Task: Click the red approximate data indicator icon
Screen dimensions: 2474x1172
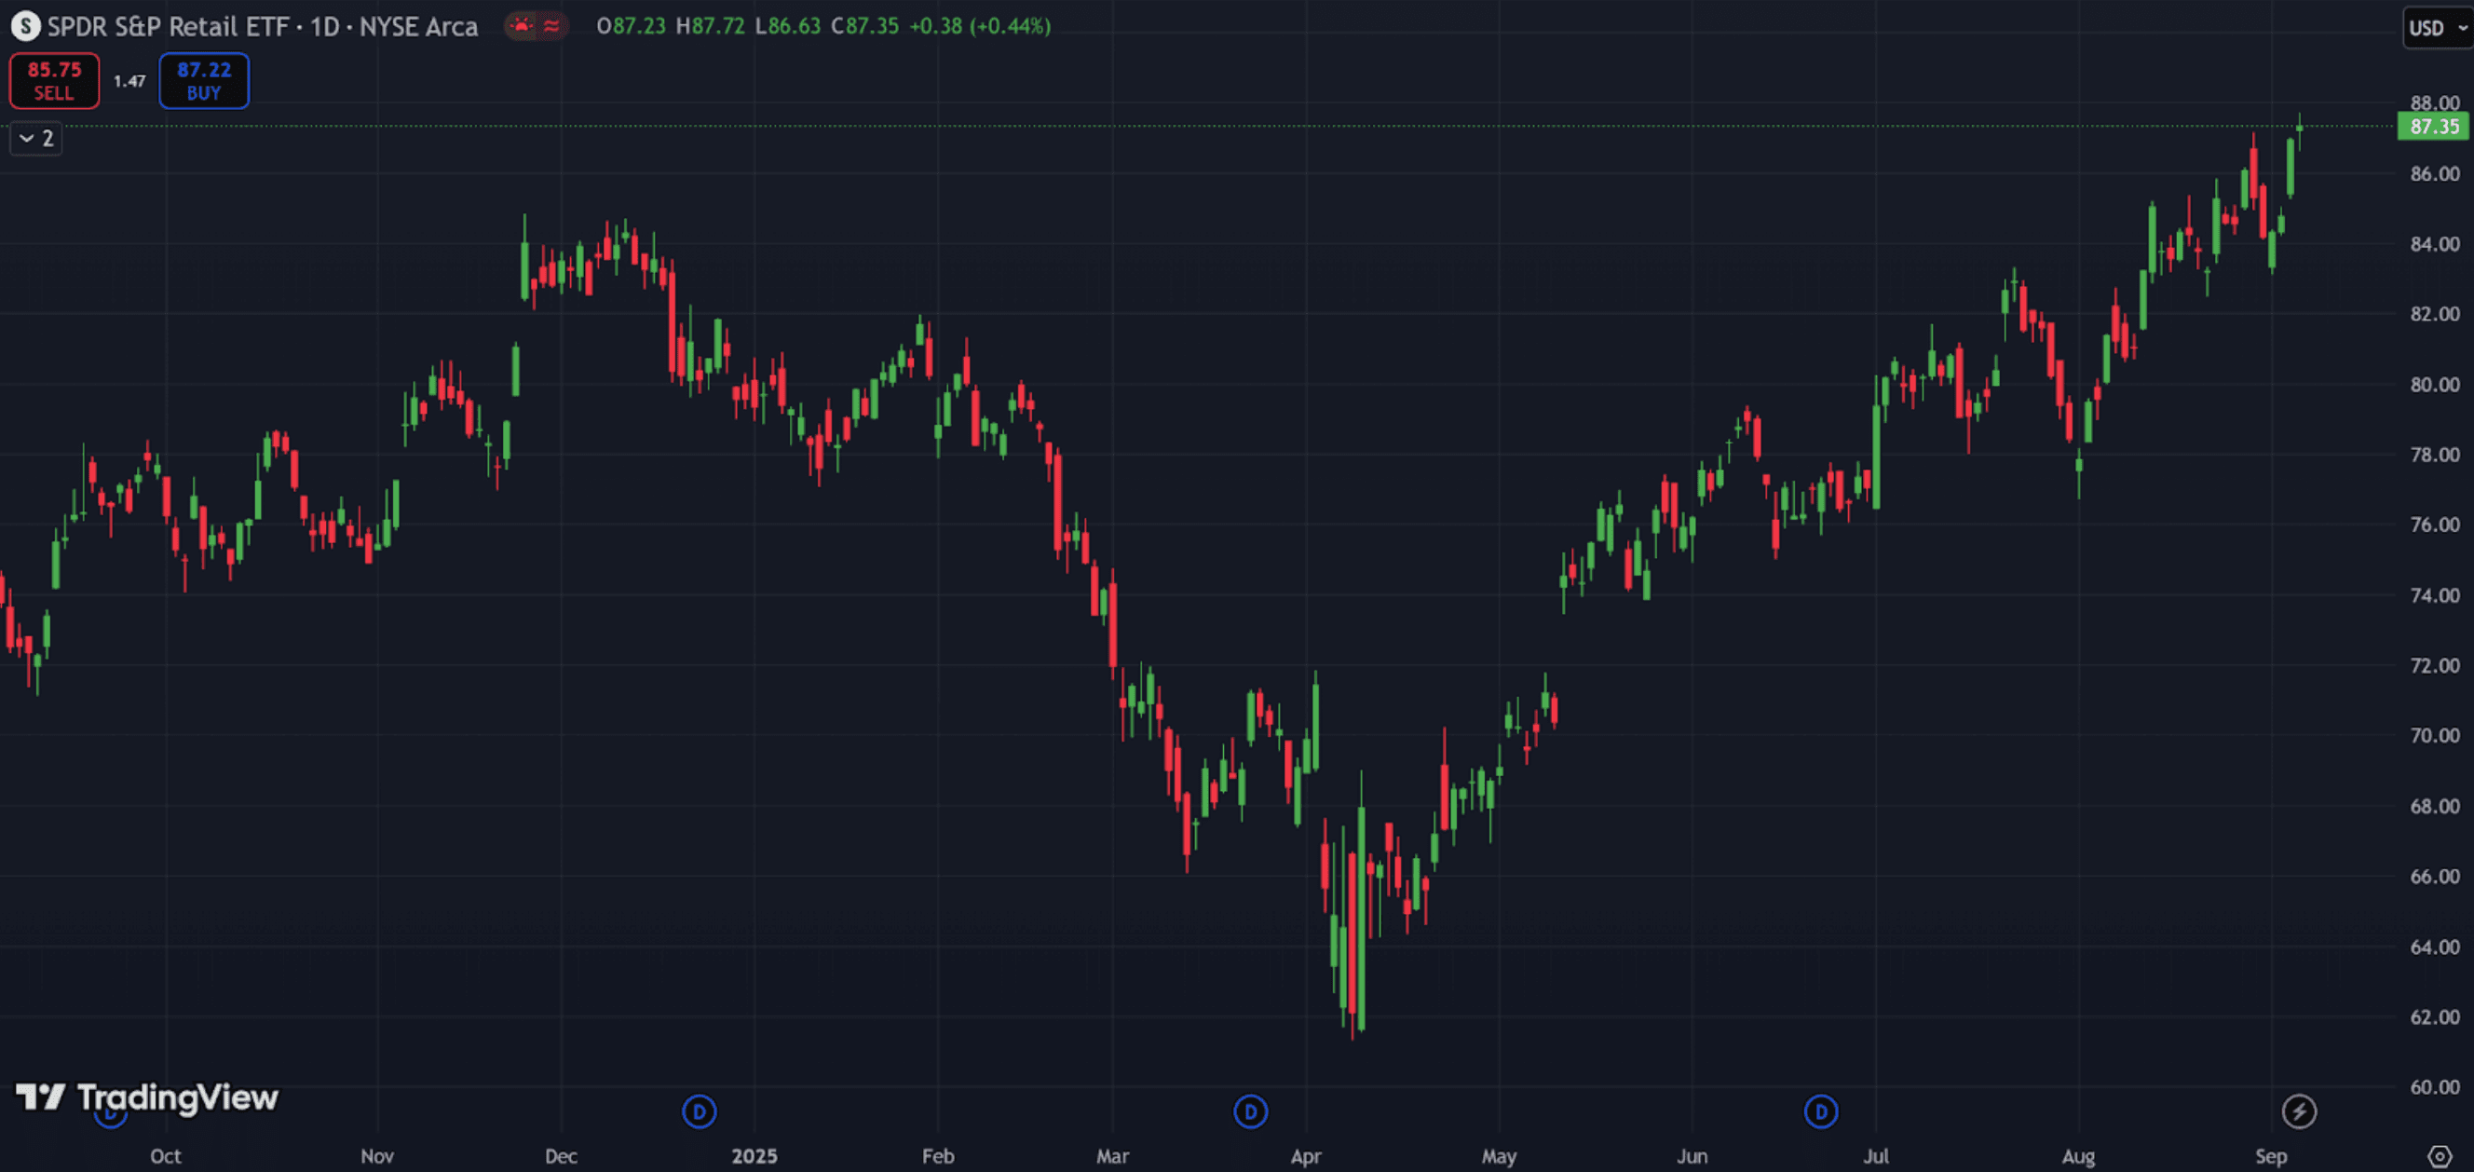Action: click(x=551, y=26)
